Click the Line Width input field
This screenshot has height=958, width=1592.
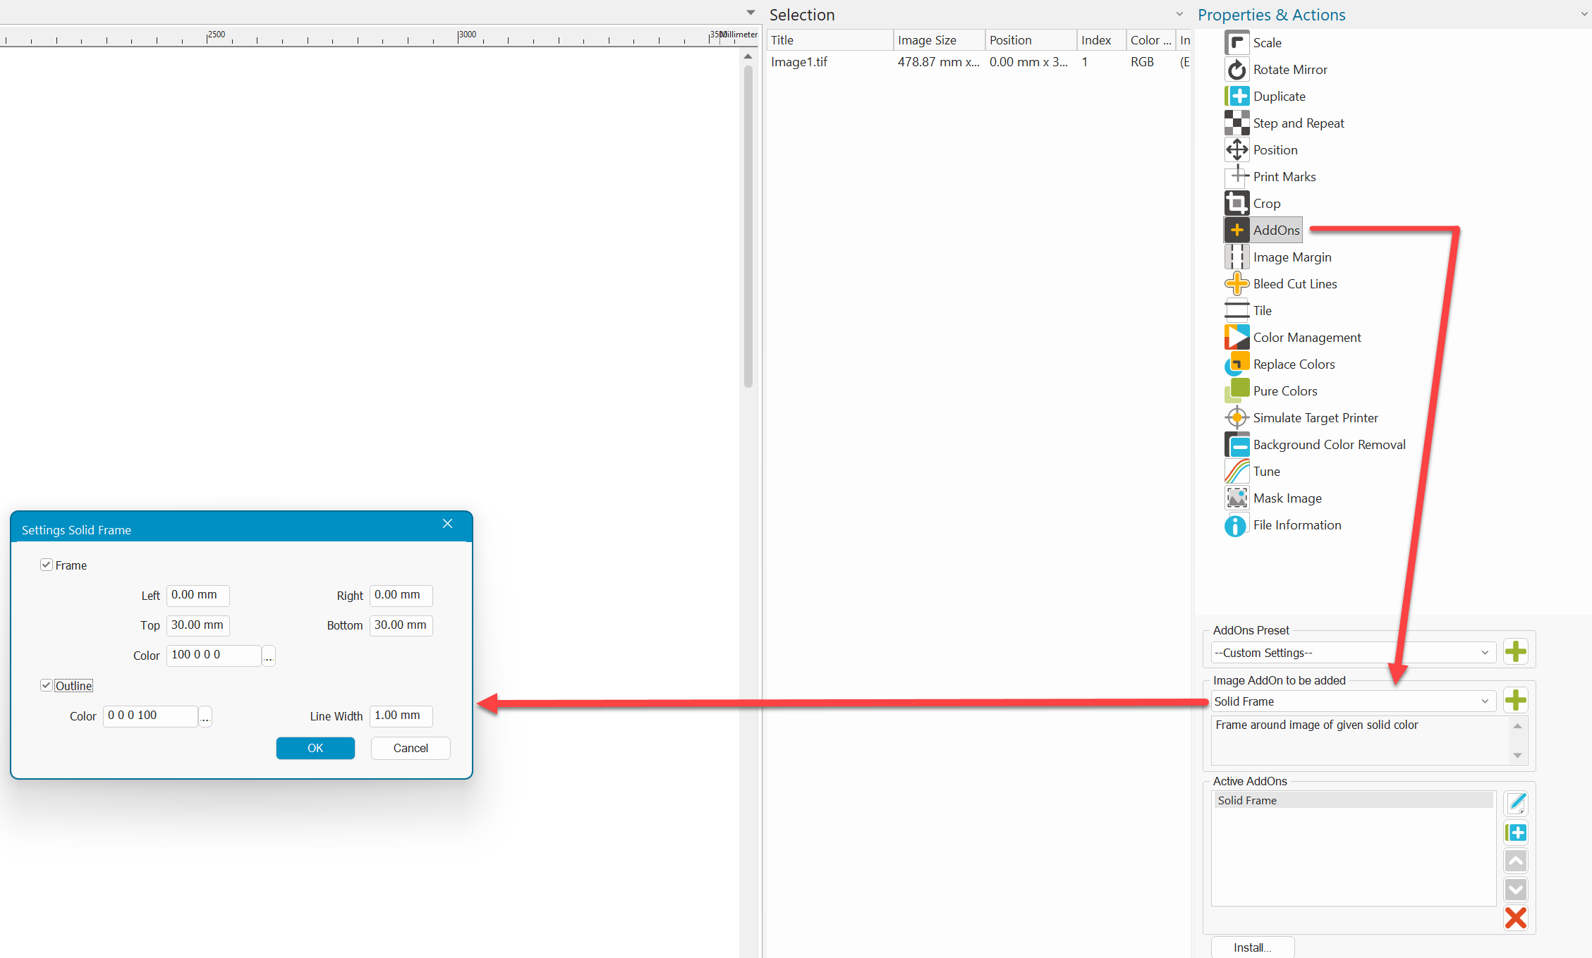[x=401, y=716]
